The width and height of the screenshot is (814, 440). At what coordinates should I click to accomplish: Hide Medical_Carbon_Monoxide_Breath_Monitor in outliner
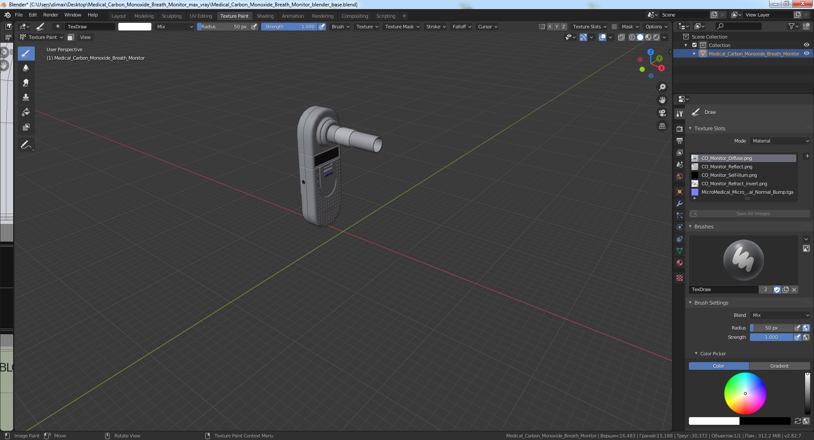point(806,54)
